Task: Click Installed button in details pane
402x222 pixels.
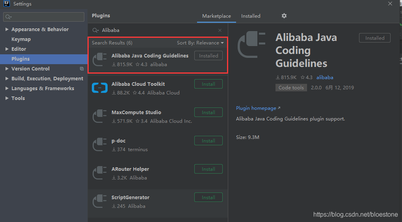Action: tap(374, 38)
